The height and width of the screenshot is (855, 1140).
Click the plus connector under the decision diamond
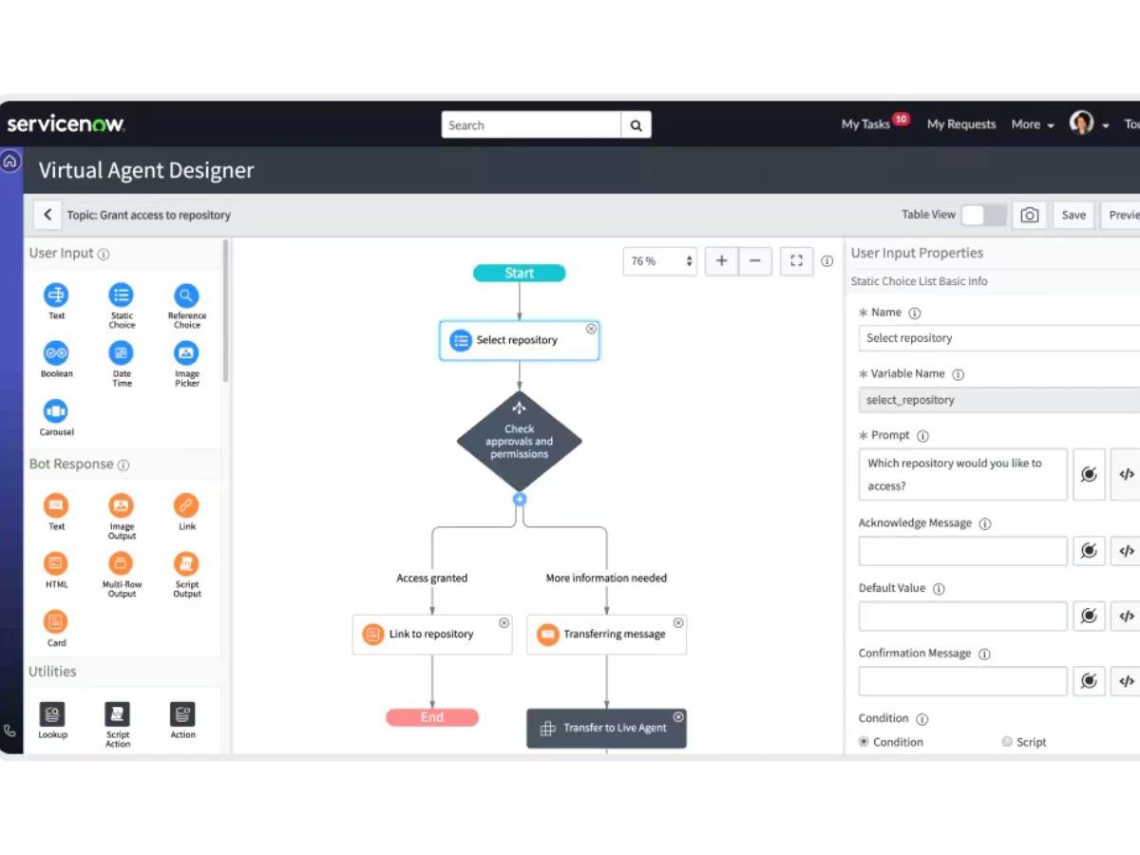[520, 499]
